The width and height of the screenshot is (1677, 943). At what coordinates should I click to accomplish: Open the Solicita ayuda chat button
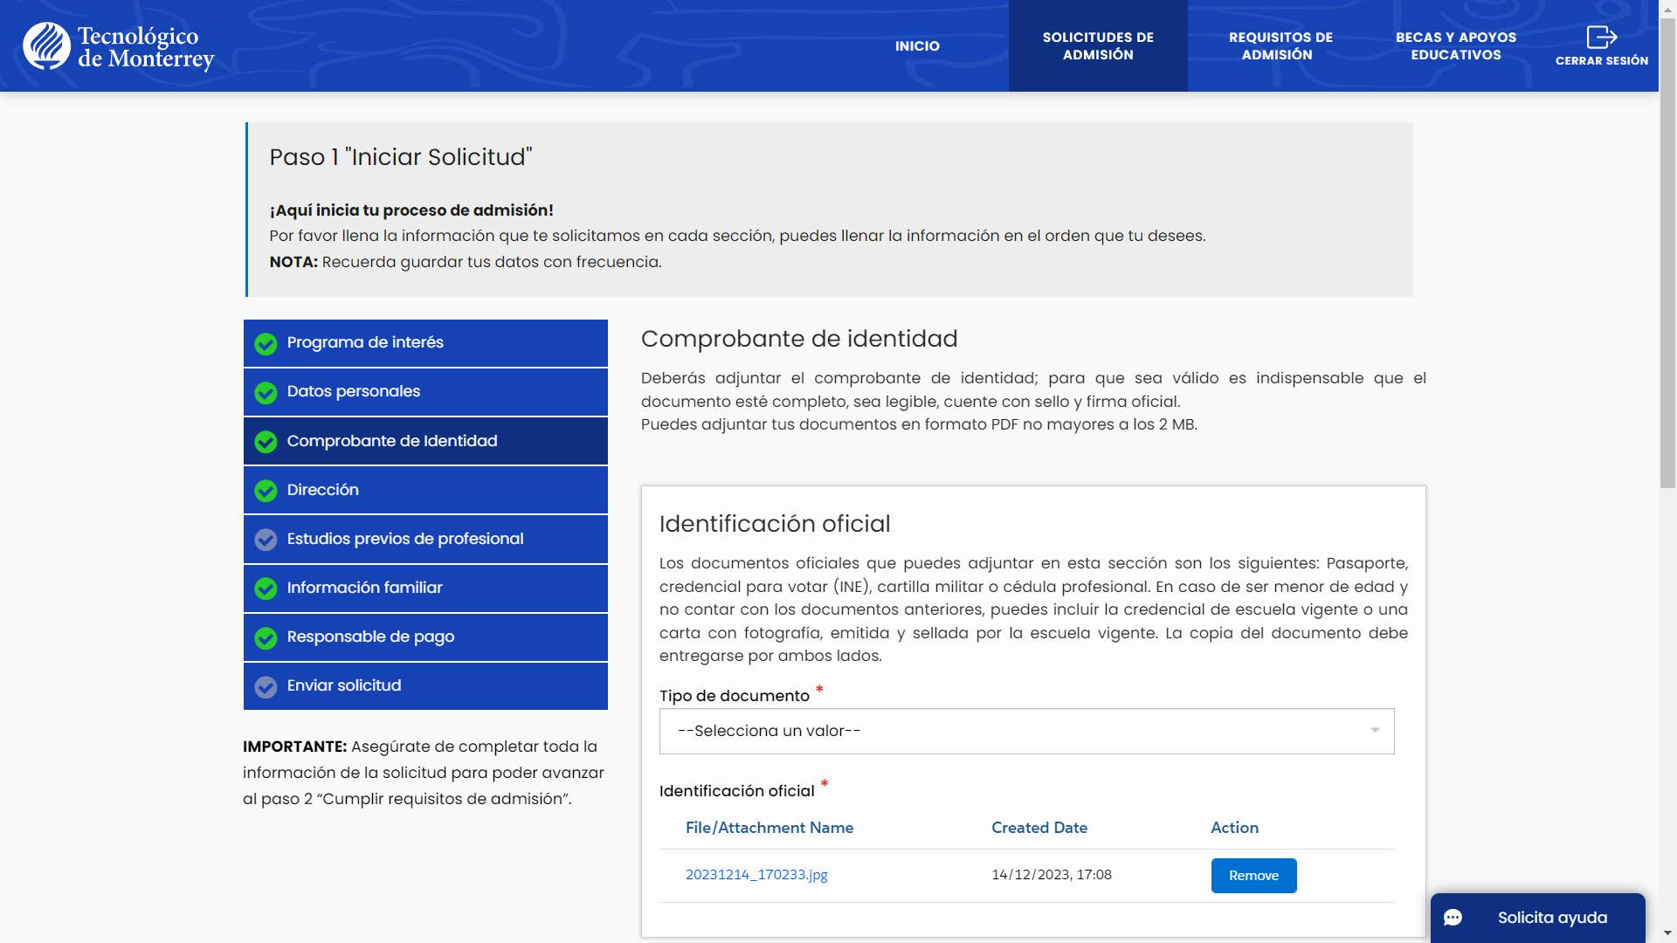point(1551,918)
